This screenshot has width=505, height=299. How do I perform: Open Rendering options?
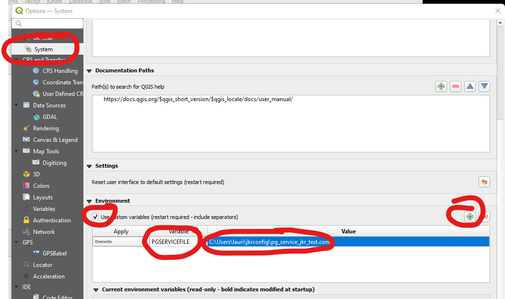[46, 128]
